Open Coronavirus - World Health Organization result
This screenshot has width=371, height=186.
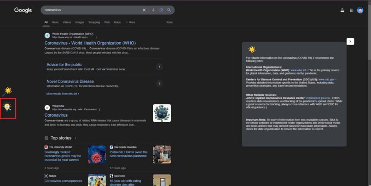coord(90,43)
